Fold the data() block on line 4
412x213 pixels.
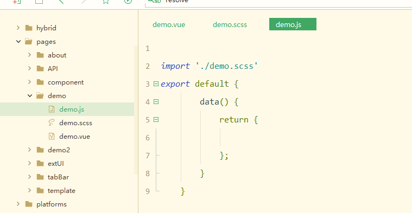156,101
